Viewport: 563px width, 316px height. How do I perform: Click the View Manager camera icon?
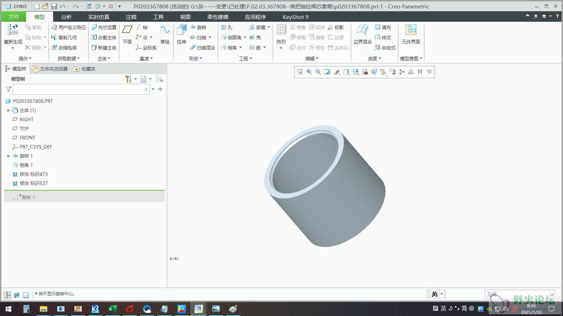[x=365, y=72]
